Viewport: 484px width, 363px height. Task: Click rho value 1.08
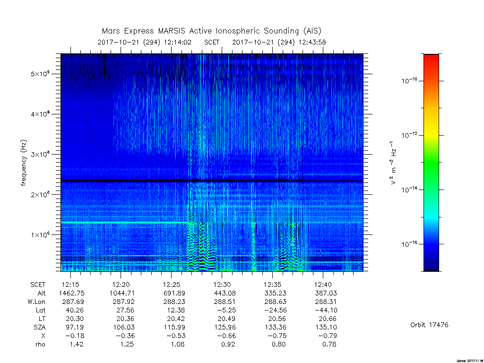(178, 344)
